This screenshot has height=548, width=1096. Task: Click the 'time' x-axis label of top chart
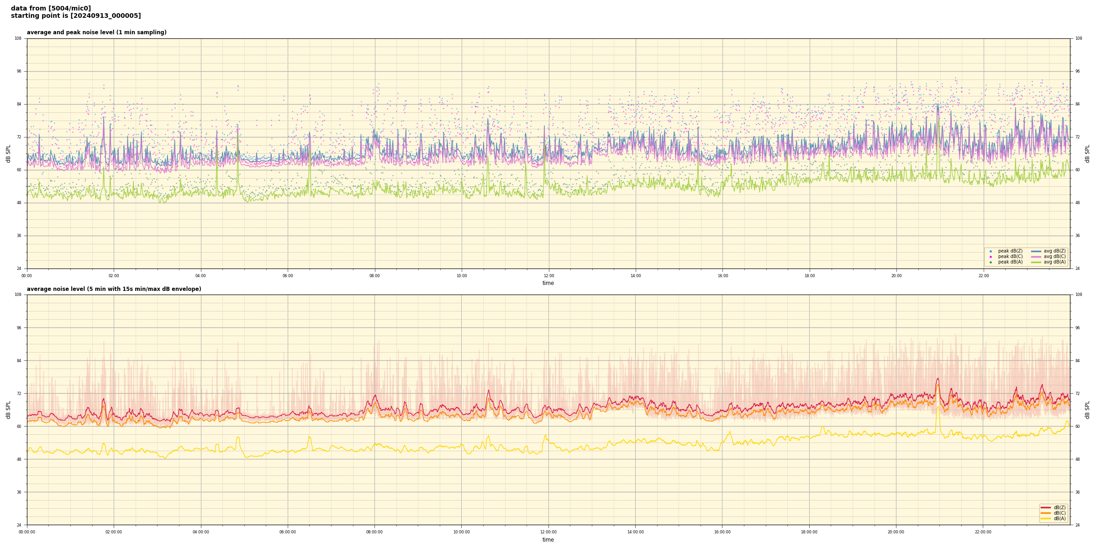[548, 283]
